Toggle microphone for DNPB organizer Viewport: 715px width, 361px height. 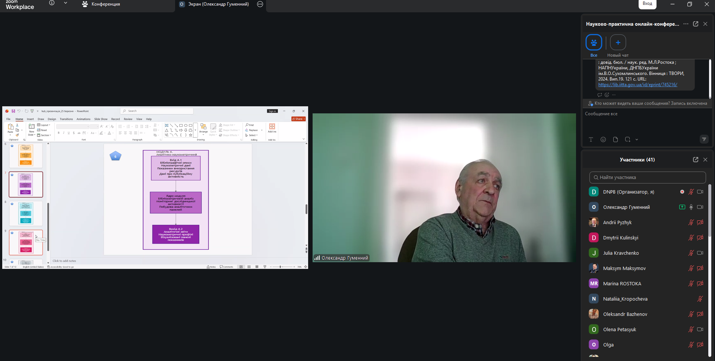click(x=691, y=192)
